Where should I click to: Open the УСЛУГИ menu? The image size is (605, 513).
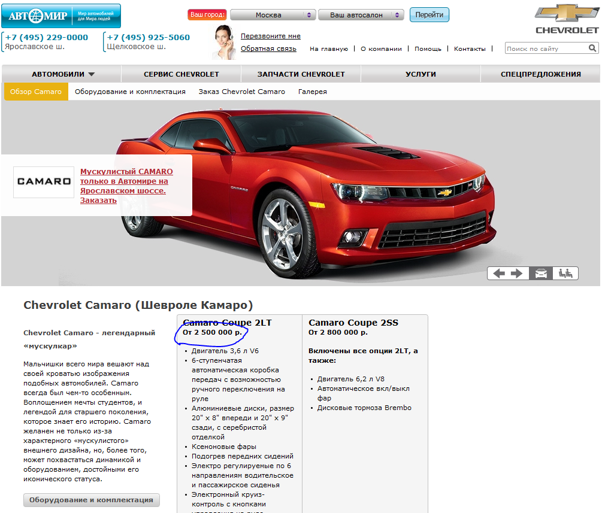click(421, 74)
